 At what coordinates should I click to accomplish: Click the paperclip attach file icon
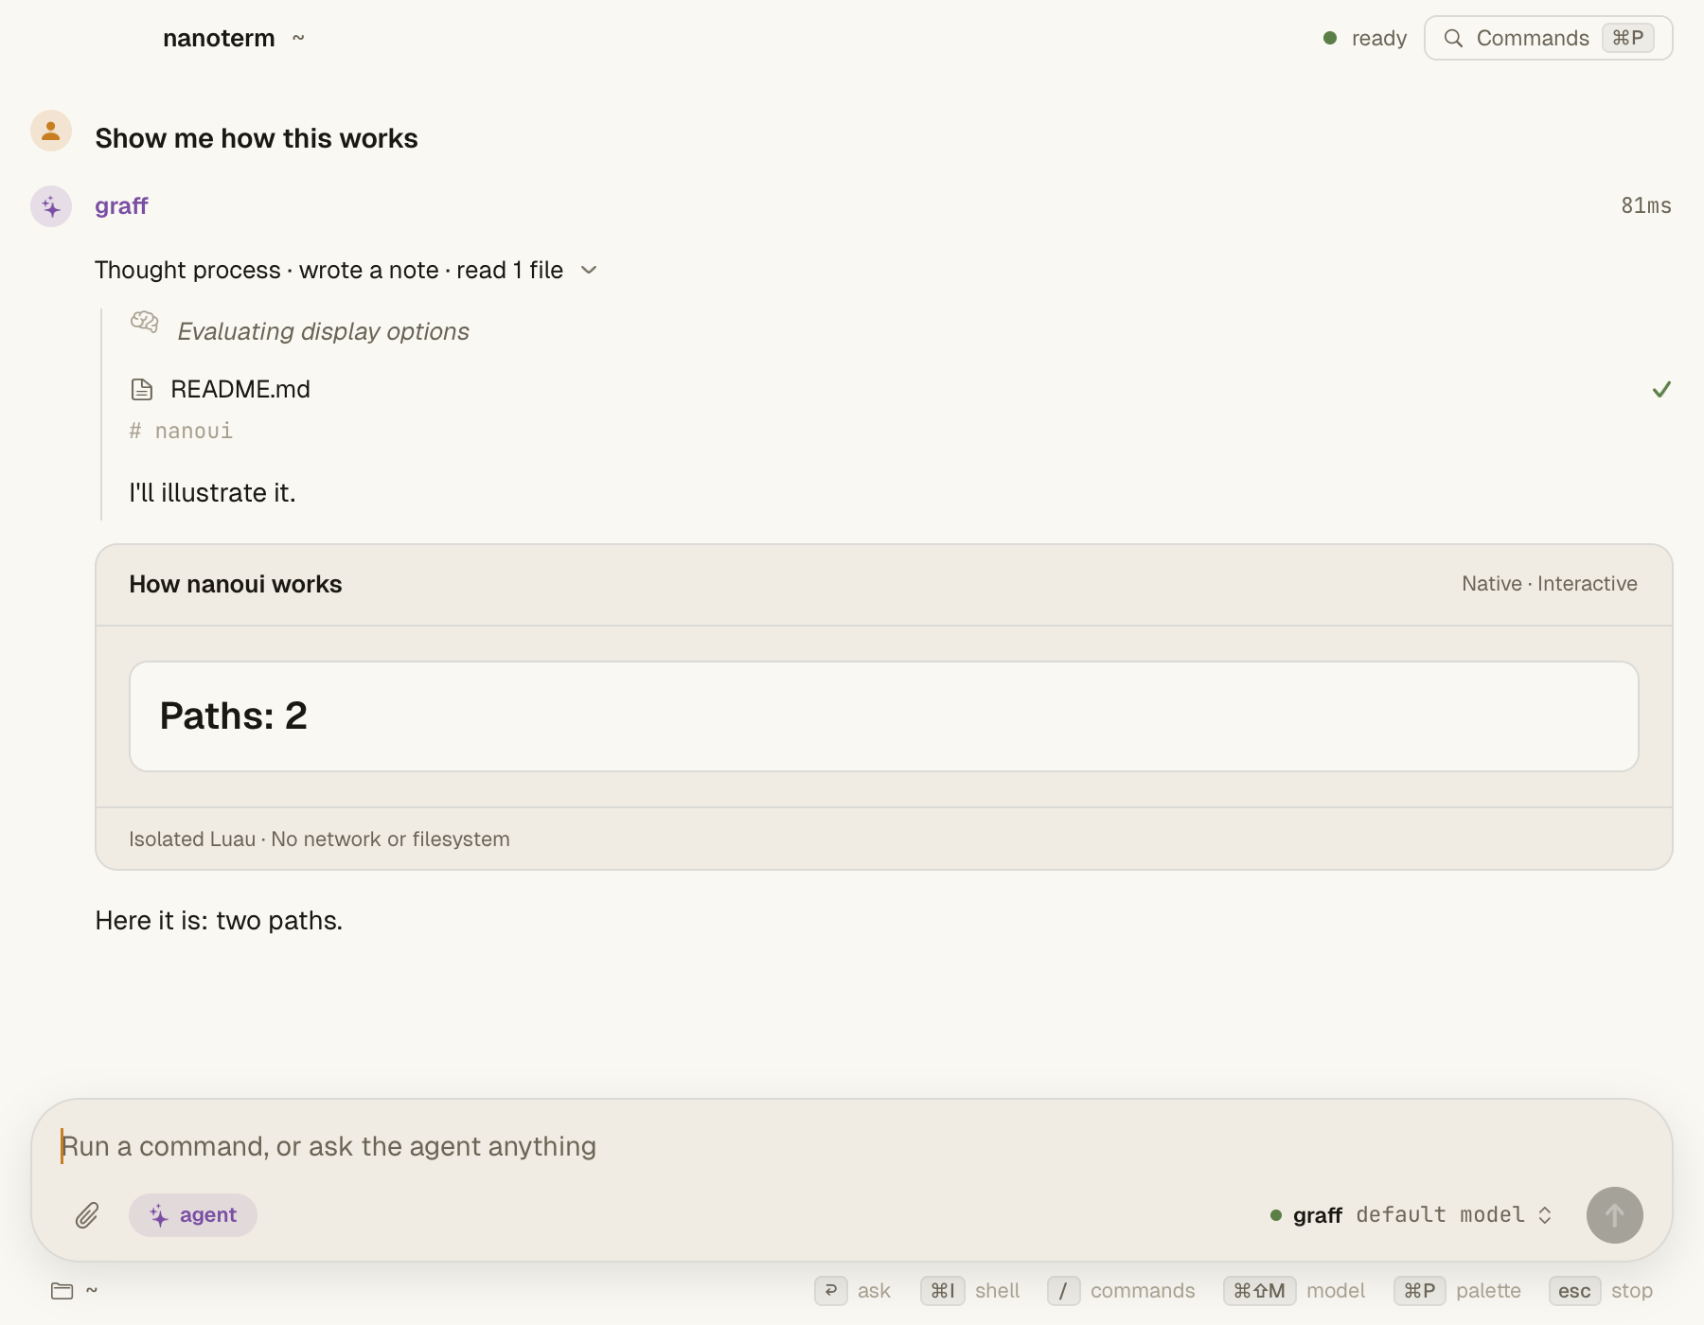click(87, 1215)
